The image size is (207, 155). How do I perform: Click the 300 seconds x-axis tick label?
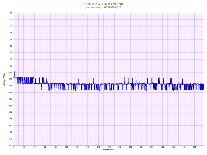120,147
